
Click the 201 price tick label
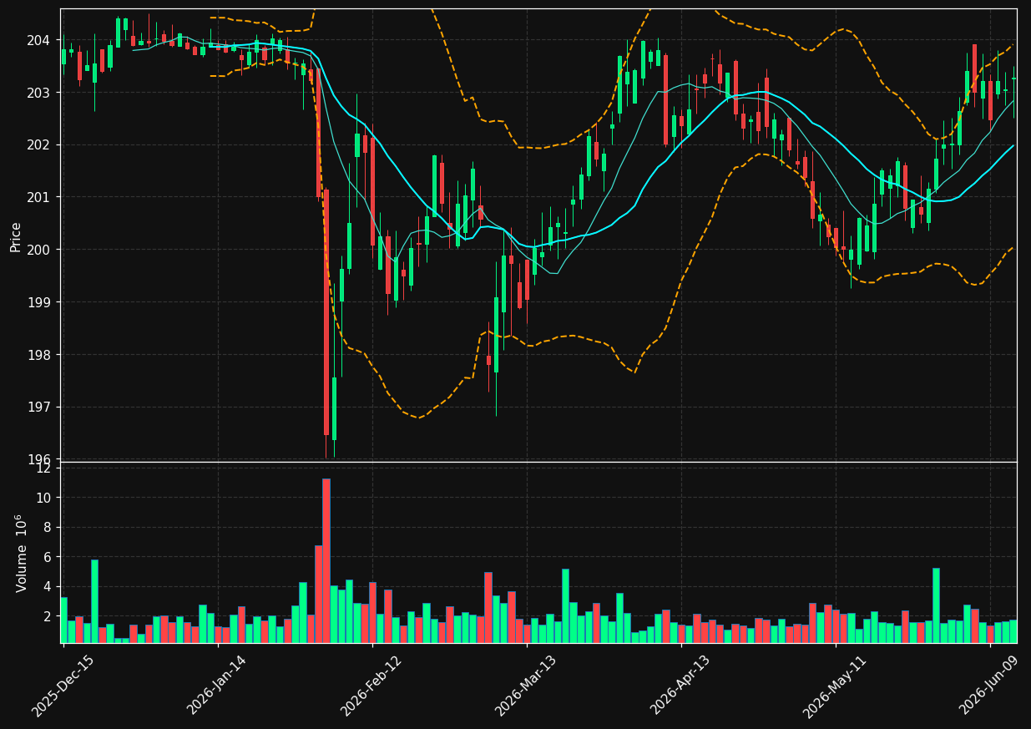point(39,198)
